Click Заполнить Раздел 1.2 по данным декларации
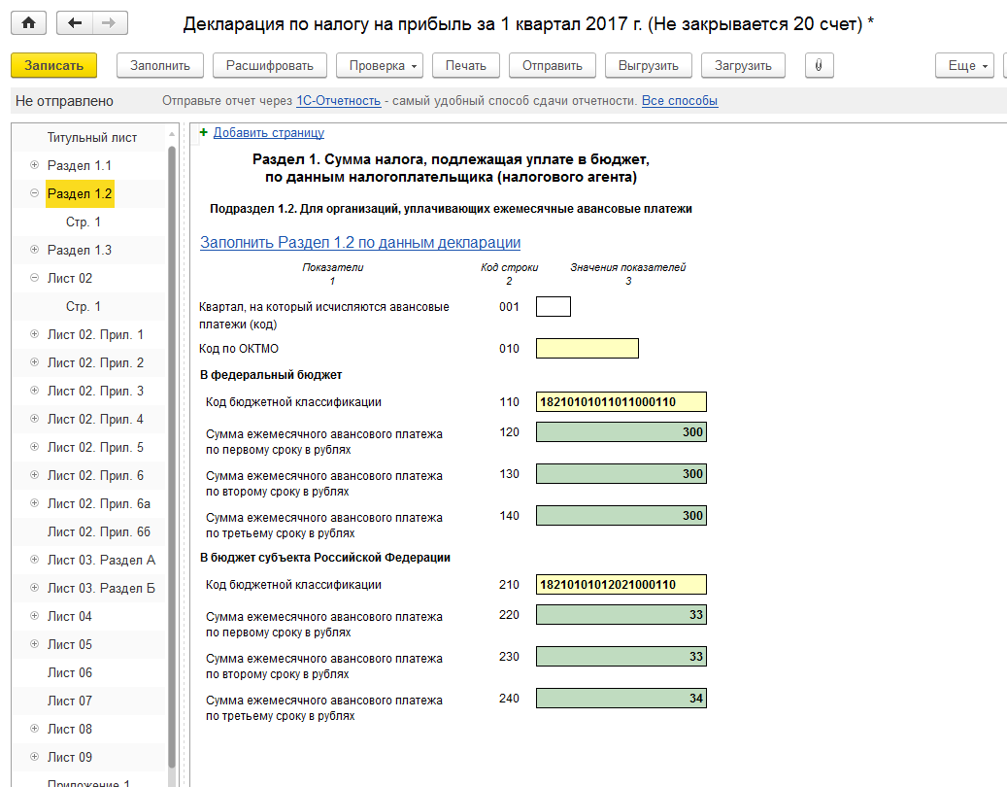This screenshot has width=1007, height=787. coord(360,243)
